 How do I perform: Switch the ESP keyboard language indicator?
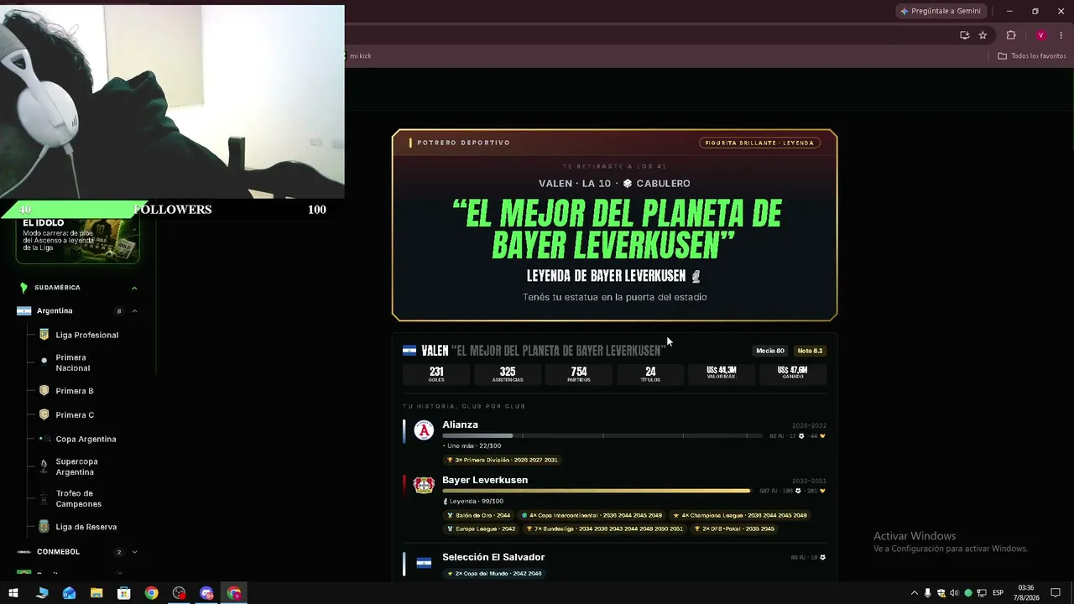998,593
